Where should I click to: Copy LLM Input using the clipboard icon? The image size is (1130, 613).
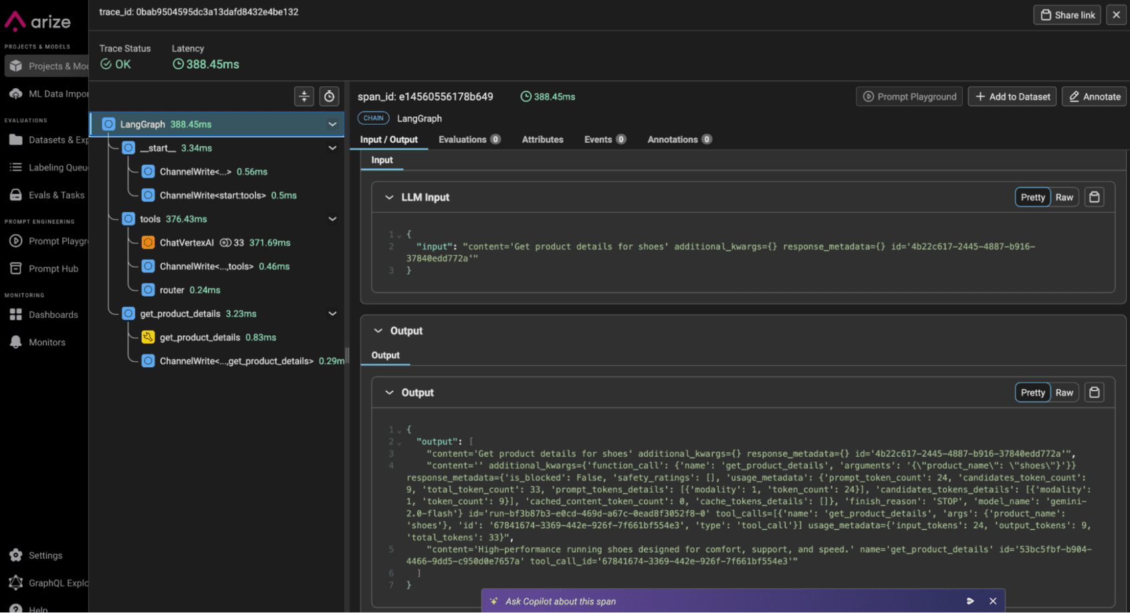1094,196
